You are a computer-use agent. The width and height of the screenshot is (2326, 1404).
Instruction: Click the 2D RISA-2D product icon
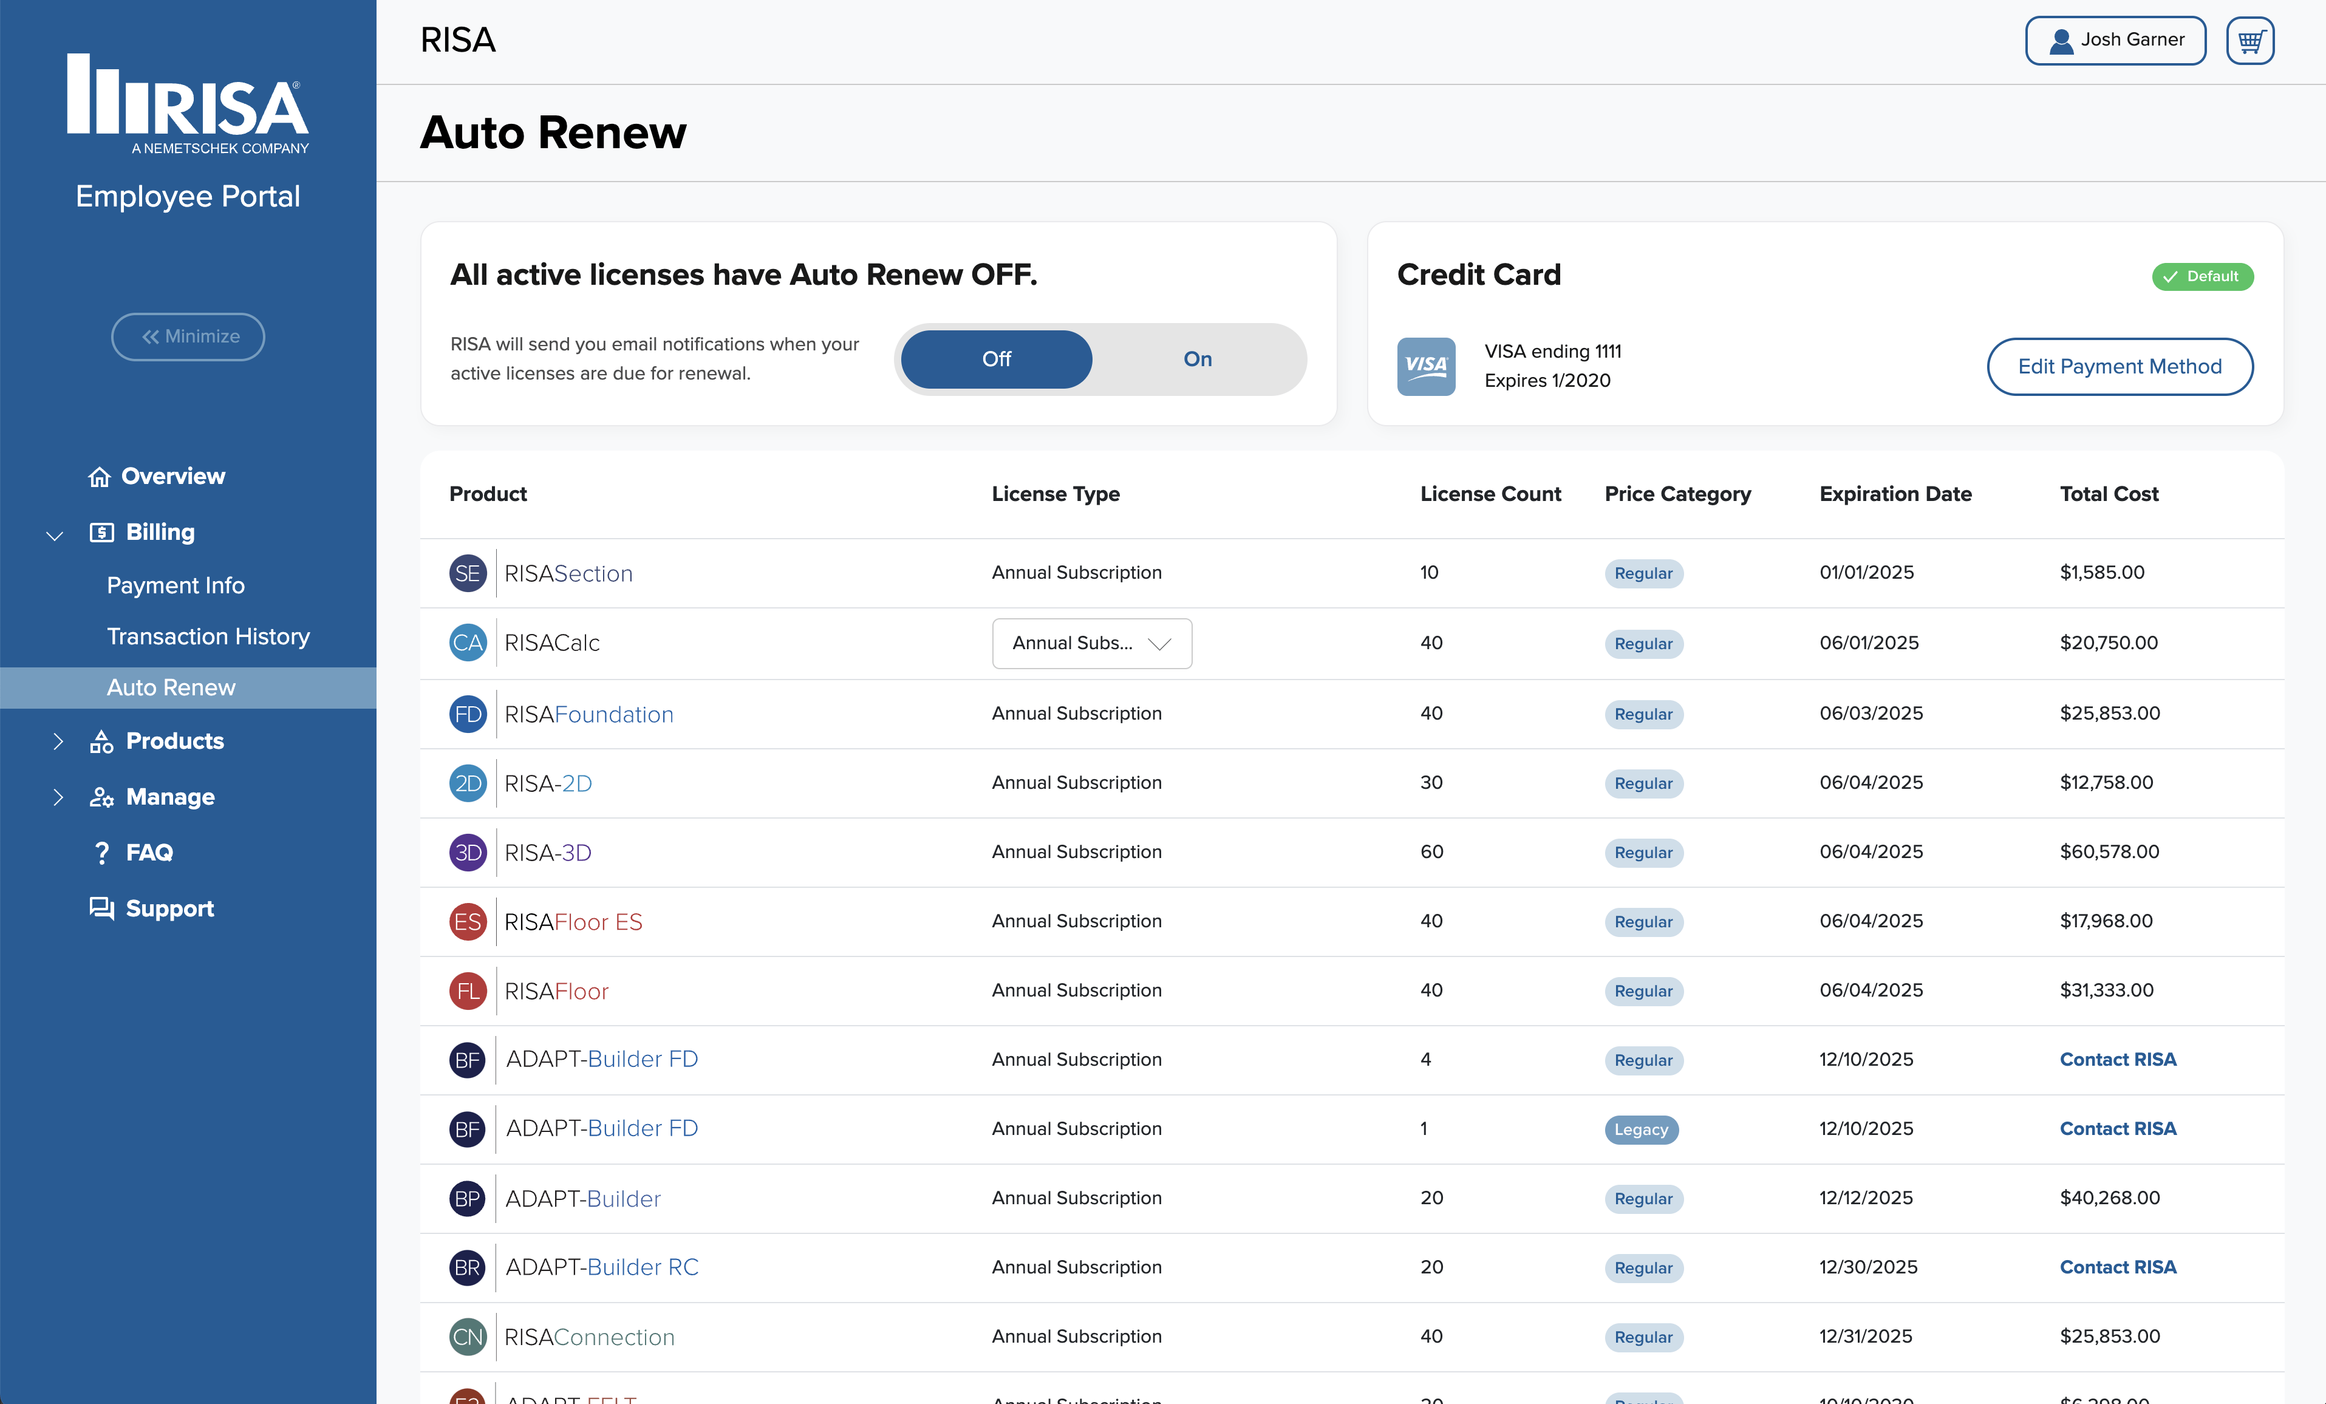click(467, 783)
